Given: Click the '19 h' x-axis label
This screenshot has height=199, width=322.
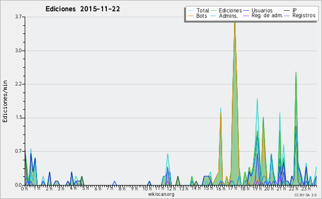Looking at the screenshot, I should pyautogui.click(x=257, y=189).
